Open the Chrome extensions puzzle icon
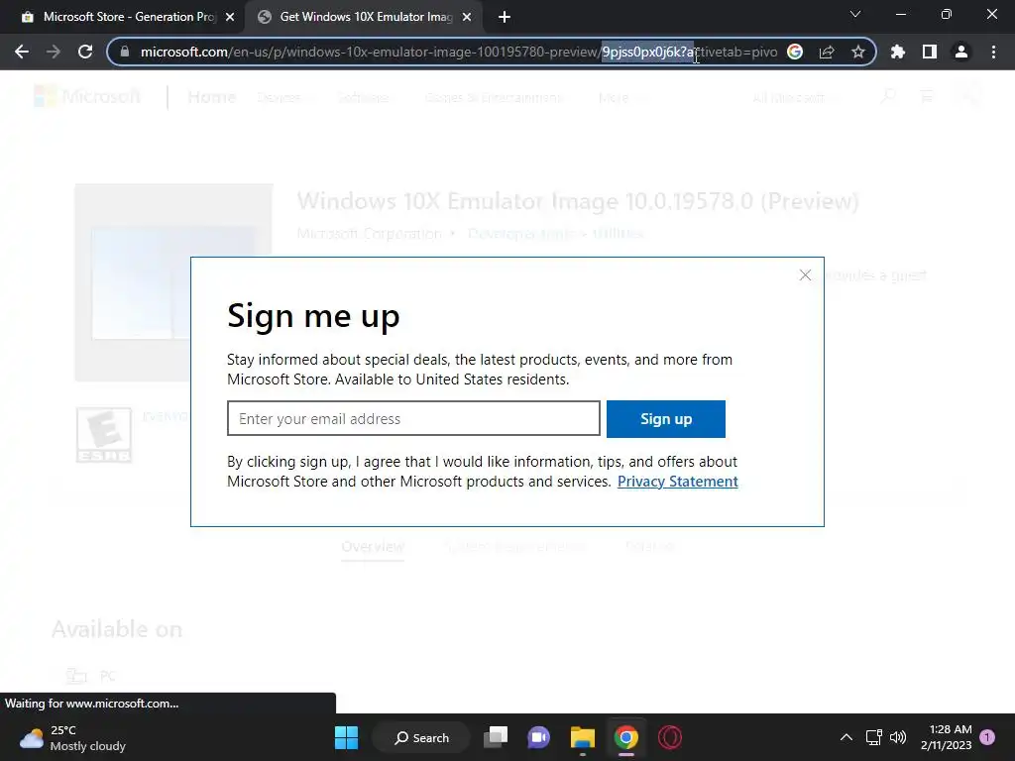Screen dimensions: 1015x761 [x=898, y=52]
